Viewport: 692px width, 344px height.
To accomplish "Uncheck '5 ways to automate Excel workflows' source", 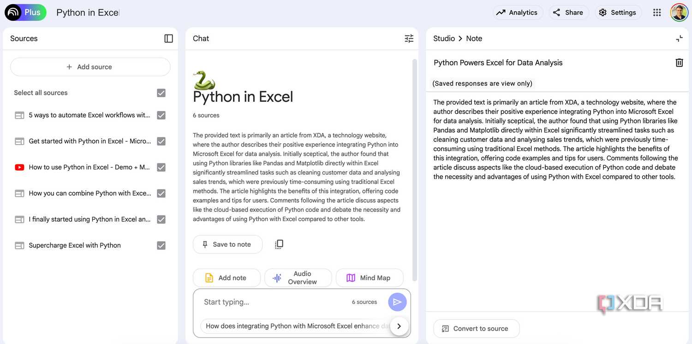I will pos(161,115).
